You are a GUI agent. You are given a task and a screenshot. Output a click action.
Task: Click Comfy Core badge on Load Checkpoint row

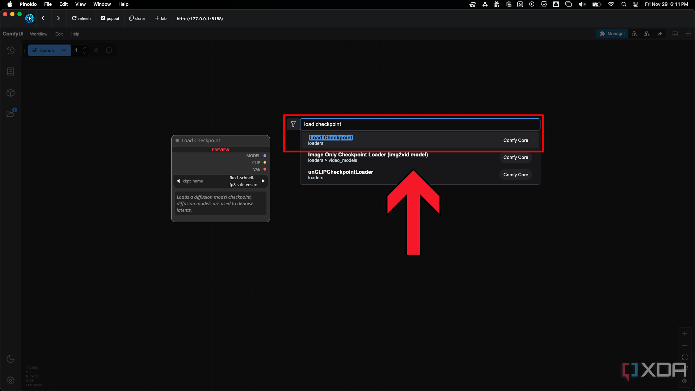(515, 140)
